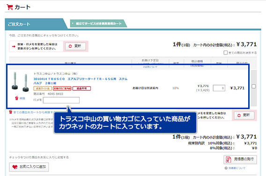Click the ¥0 value for 8% tax
Viewport: 266px width, 176px height.
pos(254,148)
